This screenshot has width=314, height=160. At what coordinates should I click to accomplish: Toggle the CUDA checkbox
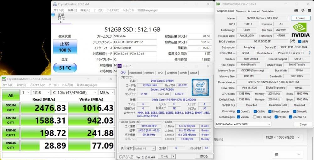255,111
